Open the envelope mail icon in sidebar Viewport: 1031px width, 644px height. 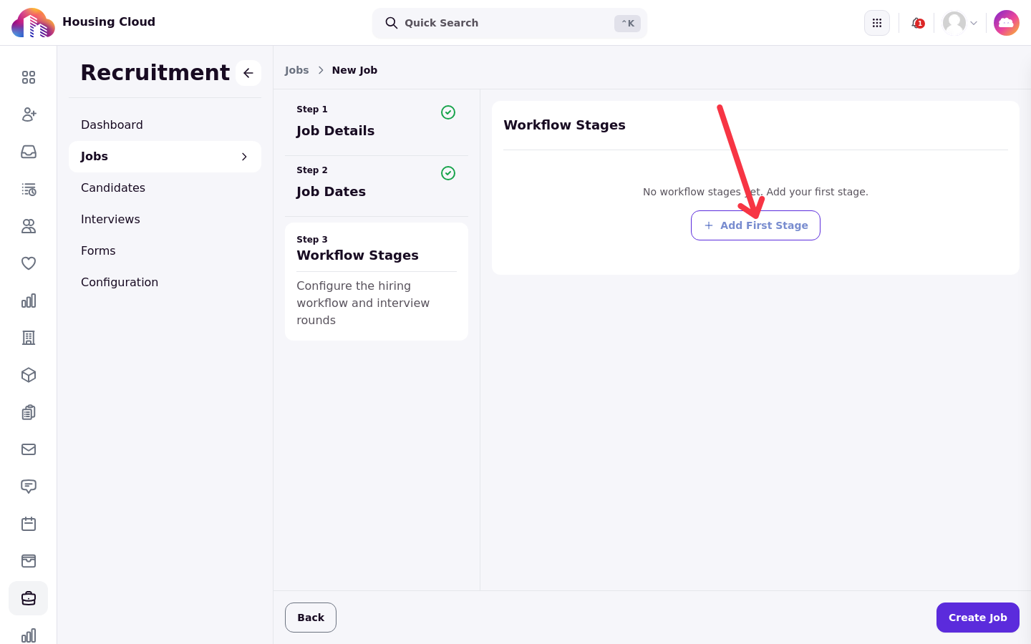tap(29, 449)
